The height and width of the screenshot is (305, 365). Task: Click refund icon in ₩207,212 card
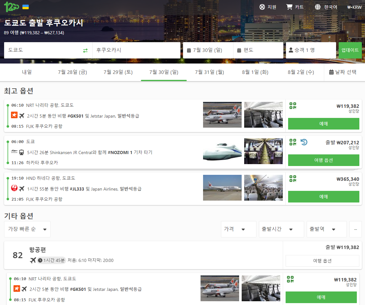click(304, 142)
